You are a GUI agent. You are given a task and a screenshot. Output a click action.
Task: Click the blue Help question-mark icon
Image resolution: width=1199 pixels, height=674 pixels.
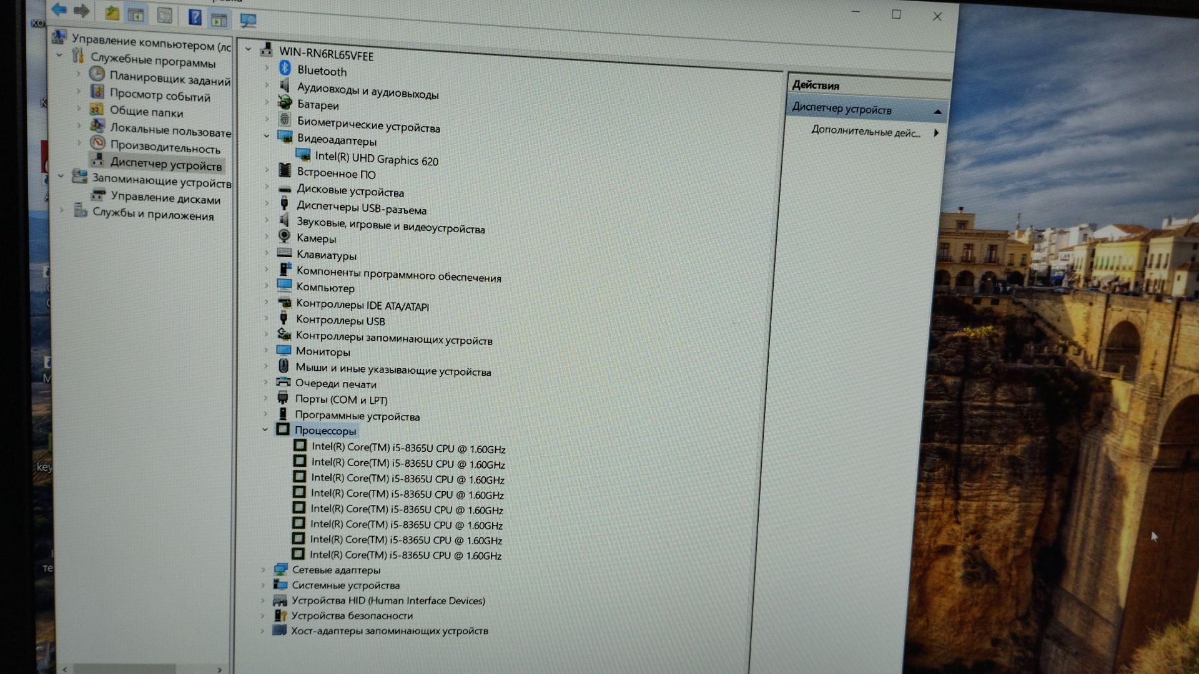click(195, 17)
